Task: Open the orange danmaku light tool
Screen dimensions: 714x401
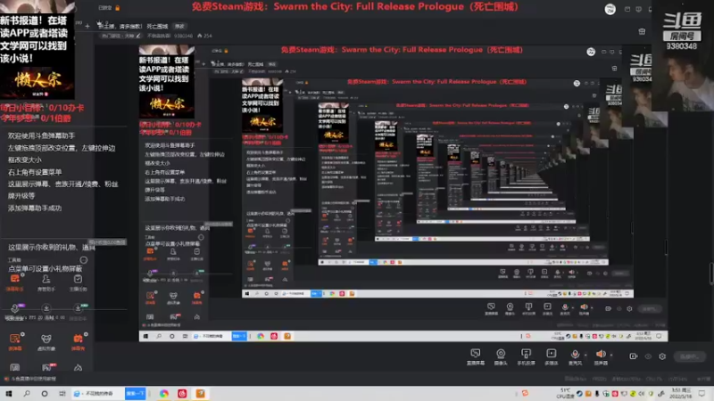Action: [x=79, y=341]
